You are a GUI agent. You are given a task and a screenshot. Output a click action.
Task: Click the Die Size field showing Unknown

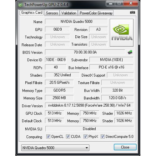tap(98, 37)
